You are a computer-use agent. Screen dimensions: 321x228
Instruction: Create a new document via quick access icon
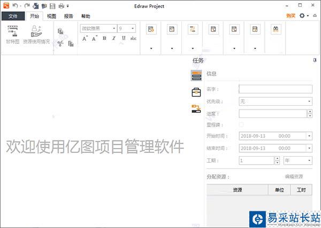tap(36, 6)
